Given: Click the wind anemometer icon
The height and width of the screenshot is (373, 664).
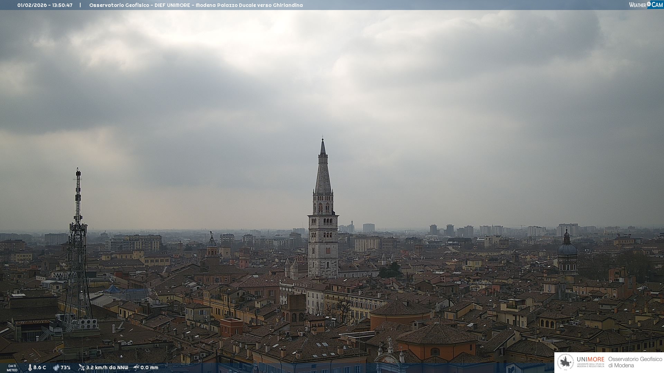Looking at the screenshot, I should 81,367.
